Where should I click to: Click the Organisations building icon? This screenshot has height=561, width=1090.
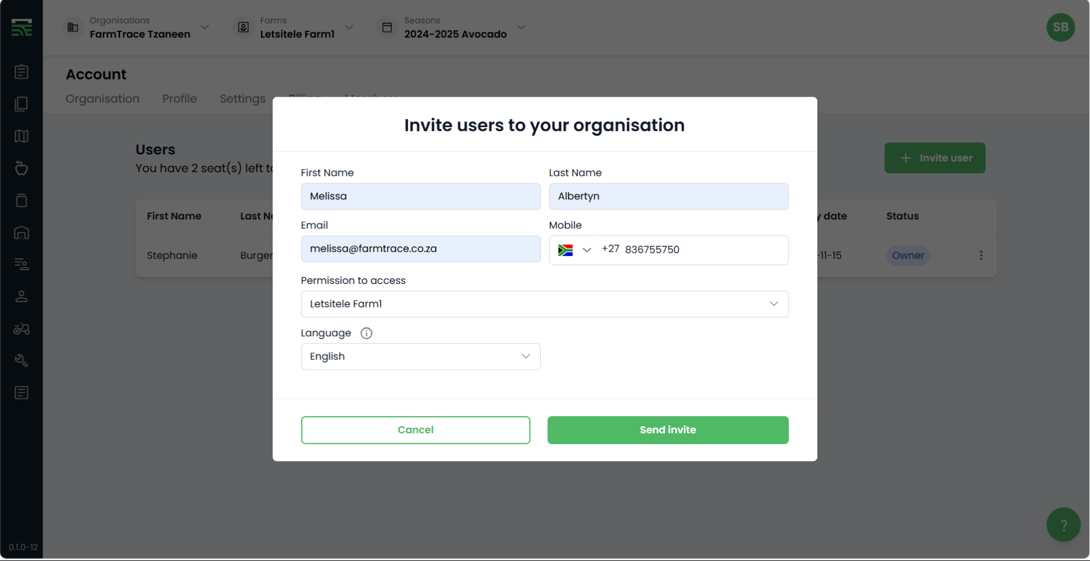(73, 27)
